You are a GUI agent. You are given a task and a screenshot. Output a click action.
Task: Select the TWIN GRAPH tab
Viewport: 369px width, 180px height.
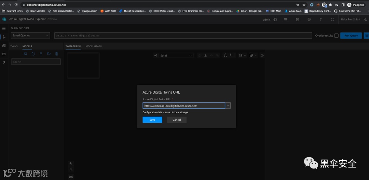pos(73,46)
